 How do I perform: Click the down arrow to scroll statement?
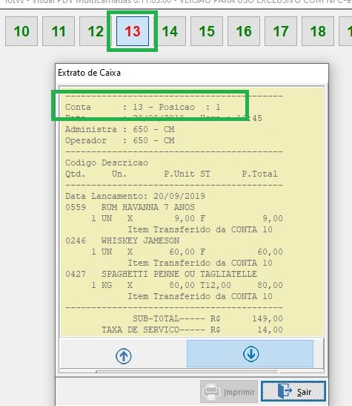coord(250,354)
